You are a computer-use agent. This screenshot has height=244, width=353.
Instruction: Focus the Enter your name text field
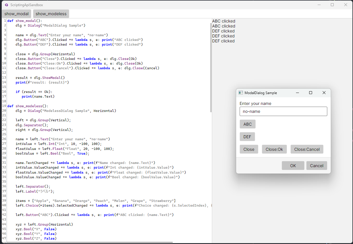pyautogui.click(x=283, y=111)
